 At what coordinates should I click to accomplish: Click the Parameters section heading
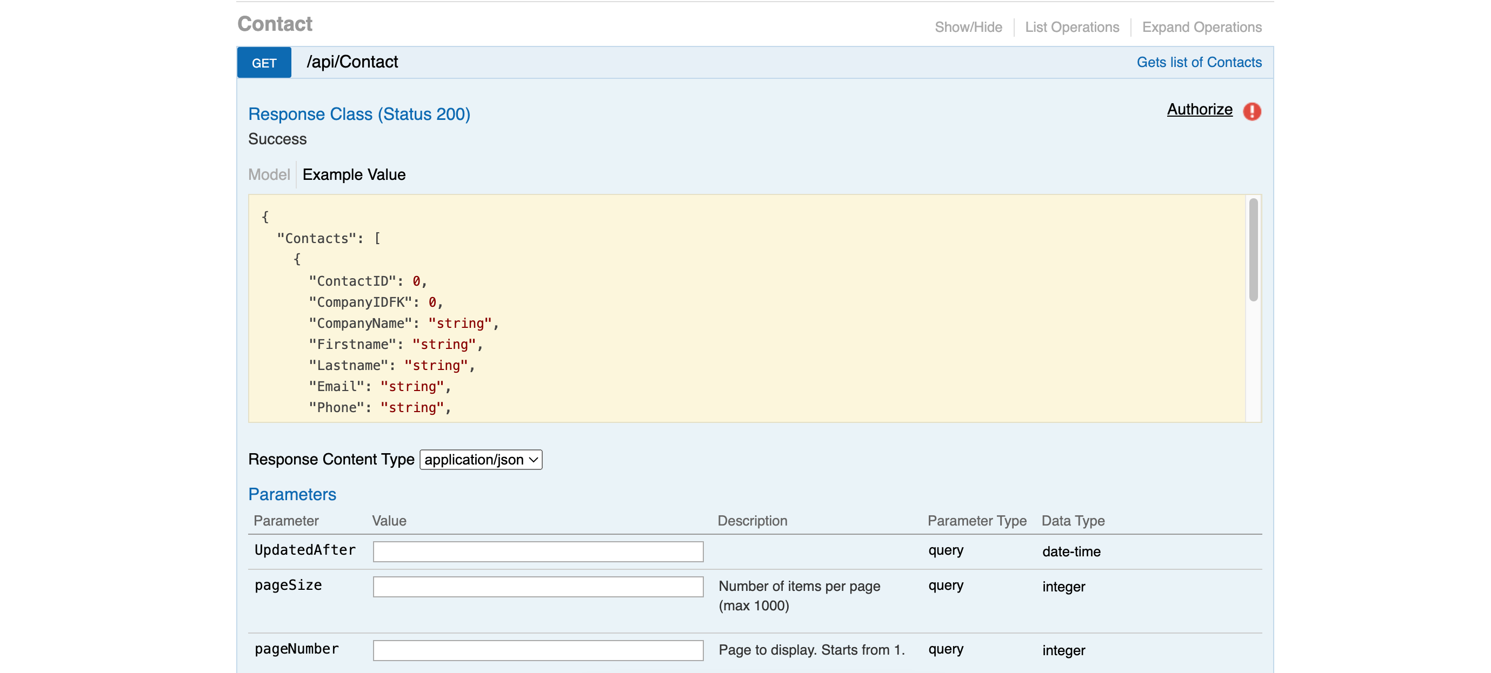292,494
